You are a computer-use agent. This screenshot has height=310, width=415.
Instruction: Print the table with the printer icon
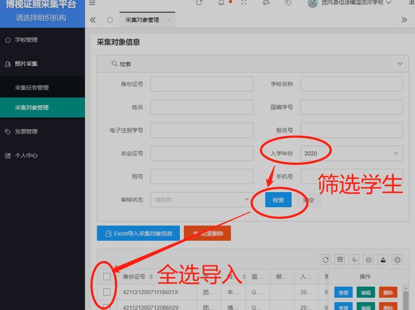click(368, 259)
